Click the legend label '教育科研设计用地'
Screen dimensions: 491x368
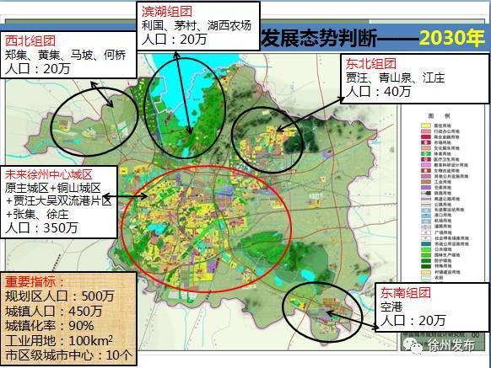tap(451, 165)
